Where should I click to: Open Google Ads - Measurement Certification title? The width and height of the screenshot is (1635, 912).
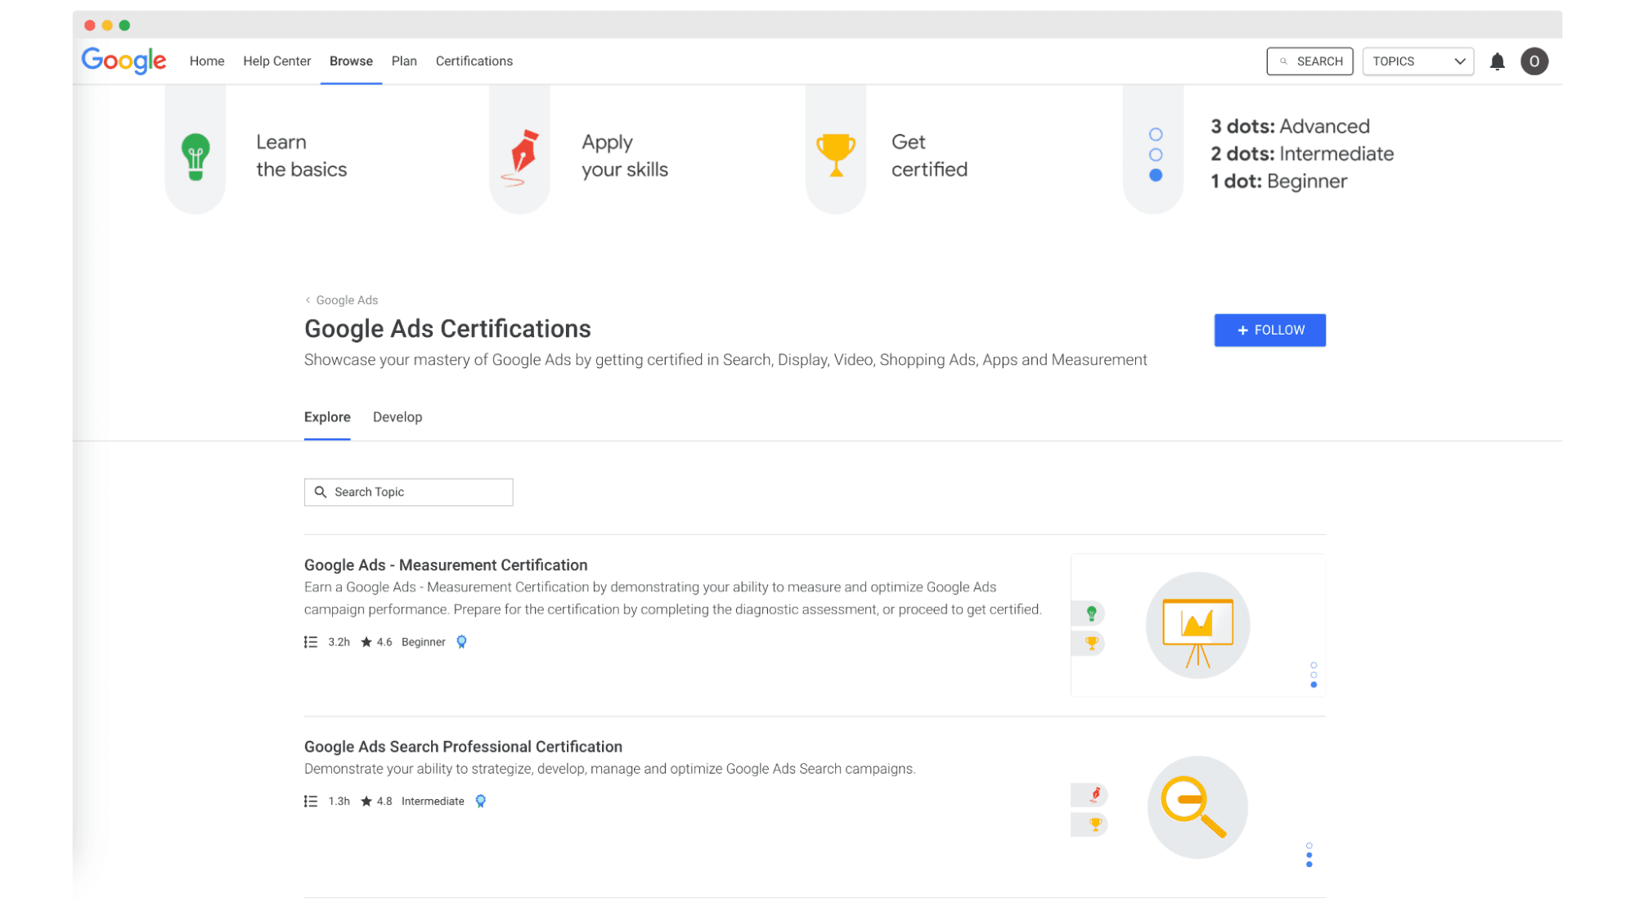coord(446,565)
